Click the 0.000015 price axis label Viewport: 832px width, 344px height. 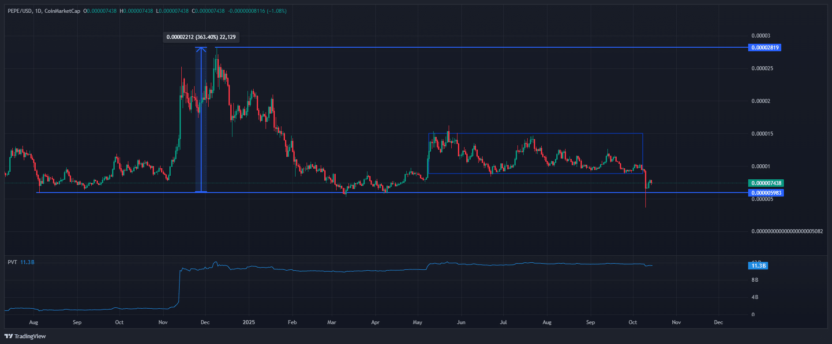coord(762,134)
